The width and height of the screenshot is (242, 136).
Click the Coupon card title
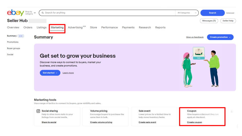192,111
